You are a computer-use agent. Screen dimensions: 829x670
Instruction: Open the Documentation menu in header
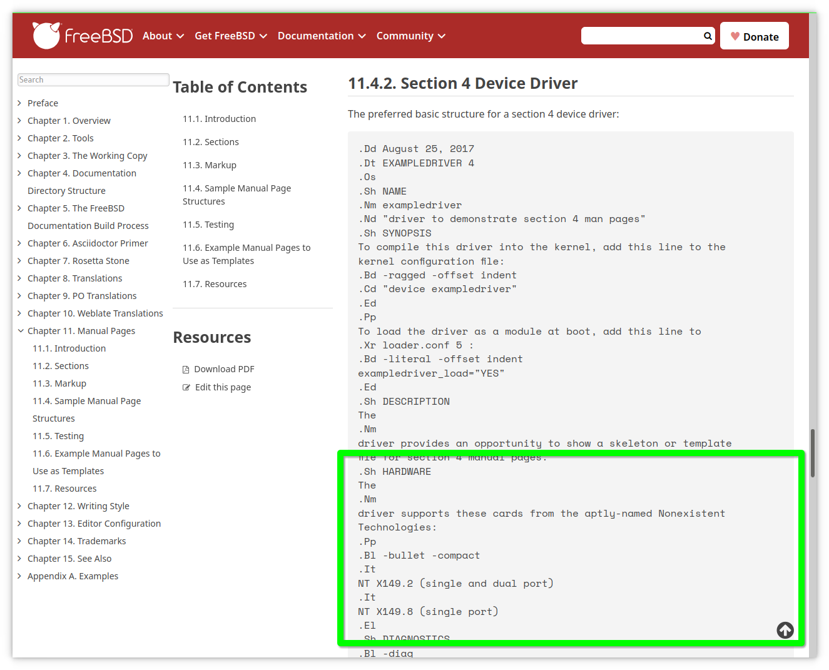tap(321, 36)
